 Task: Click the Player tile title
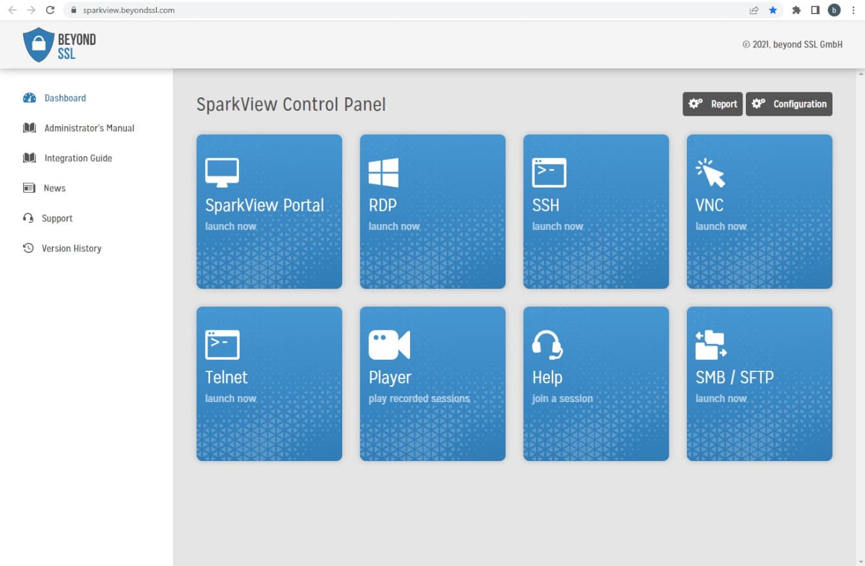click(390, 378)
